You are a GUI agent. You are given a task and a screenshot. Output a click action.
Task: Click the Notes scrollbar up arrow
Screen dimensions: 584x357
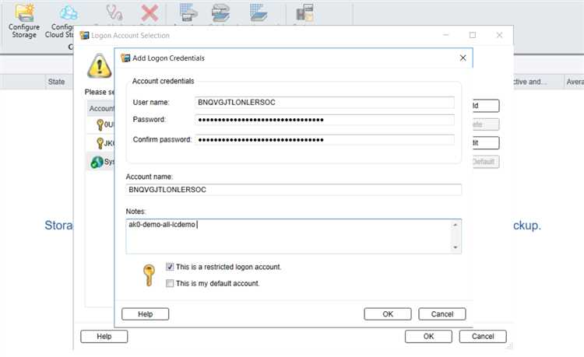tap(456, 225)
